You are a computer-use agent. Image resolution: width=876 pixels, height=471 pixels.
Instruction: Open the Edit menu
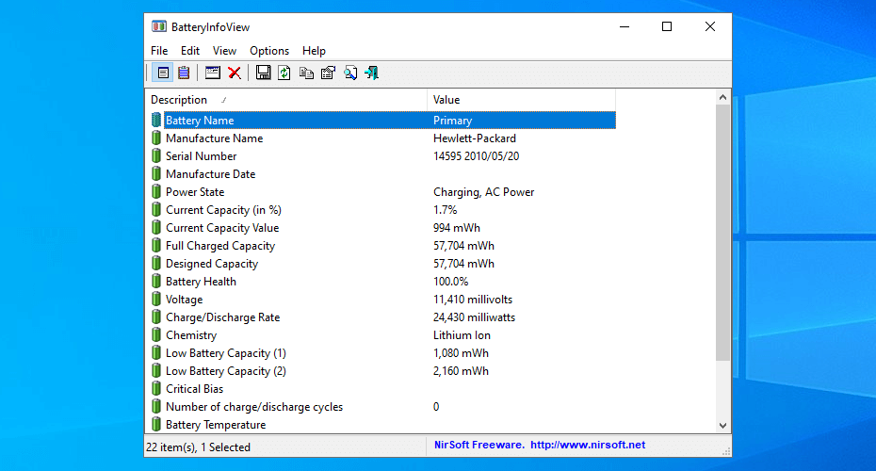[x=190, y=50]
